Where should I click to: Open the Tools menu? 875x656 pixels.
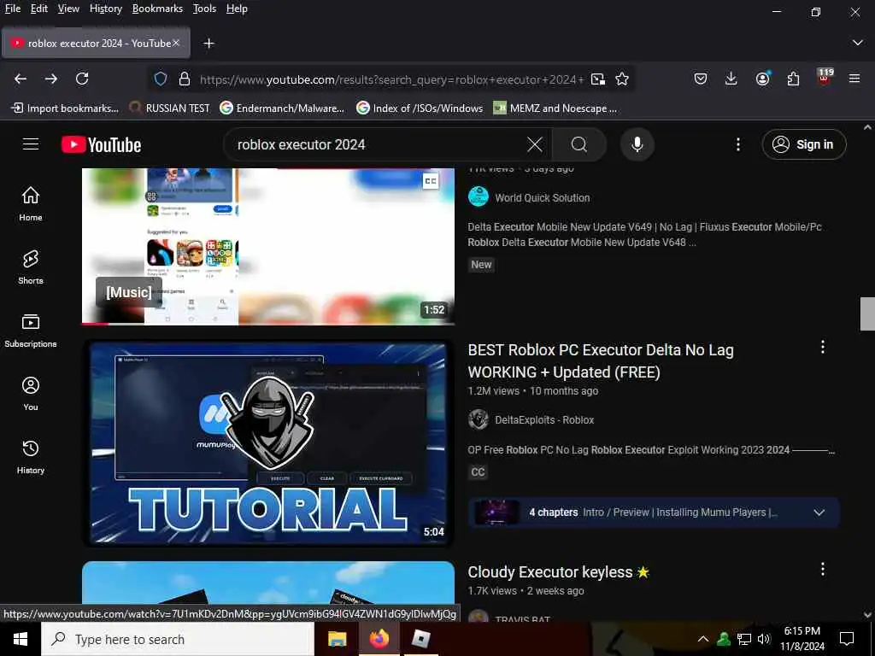204,9
